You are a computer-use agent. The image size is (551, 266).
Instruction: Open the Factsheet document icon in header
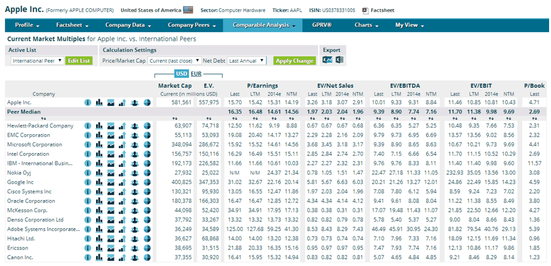(x=365, y=10)
